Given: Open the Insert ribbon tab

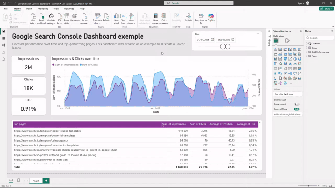Looking at the screenshot, I should 29,9.
